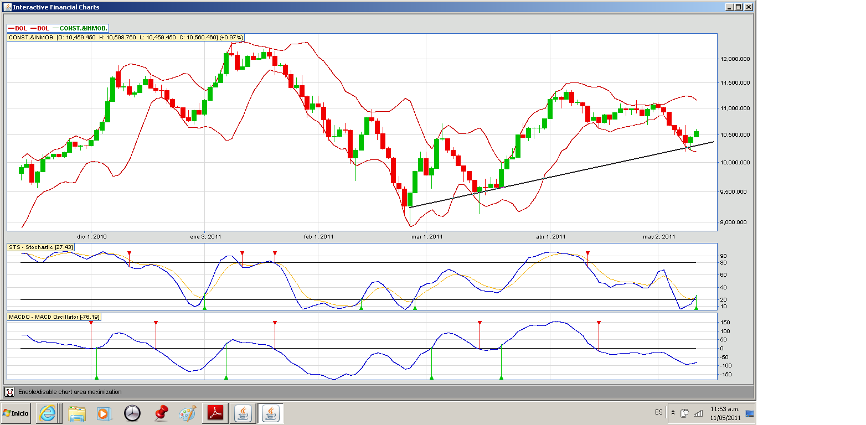
Task: Launch Paint from the taskbar palette icon
Action: tap(188, 413)
